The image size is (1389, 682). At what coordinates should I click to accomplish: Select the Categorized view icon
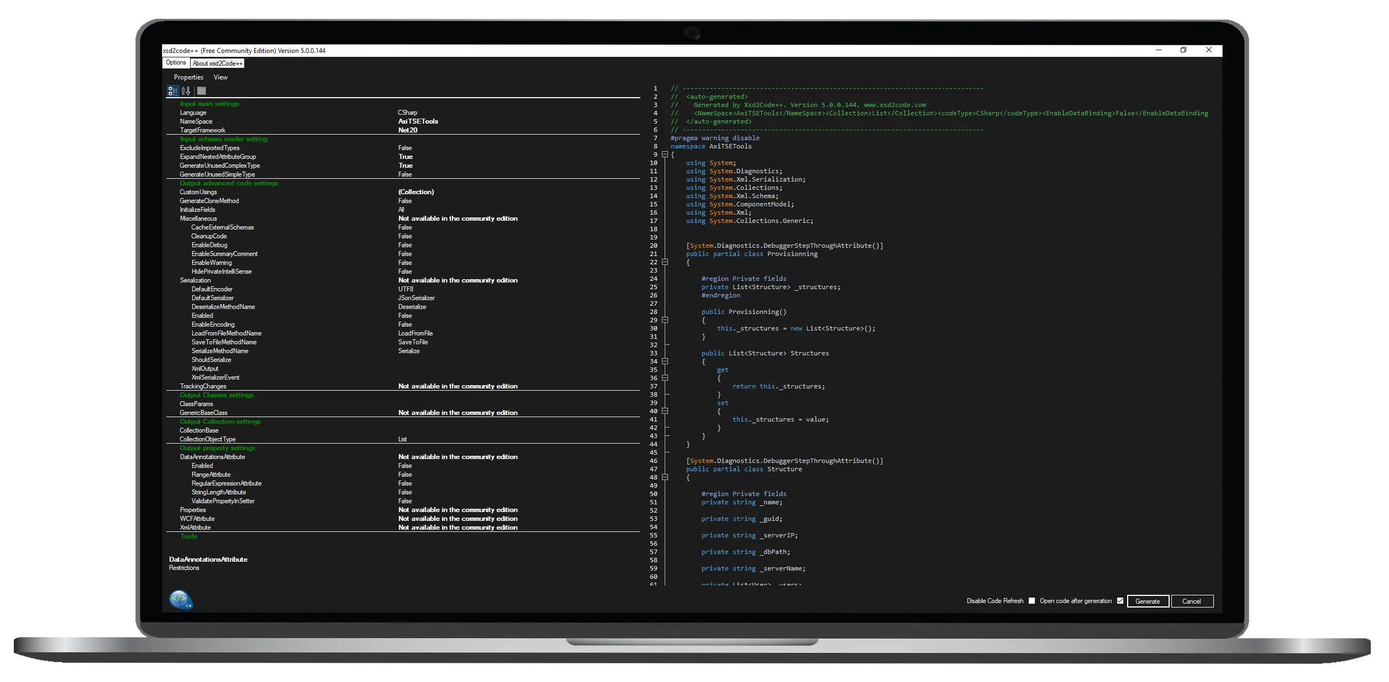(173, 90)
